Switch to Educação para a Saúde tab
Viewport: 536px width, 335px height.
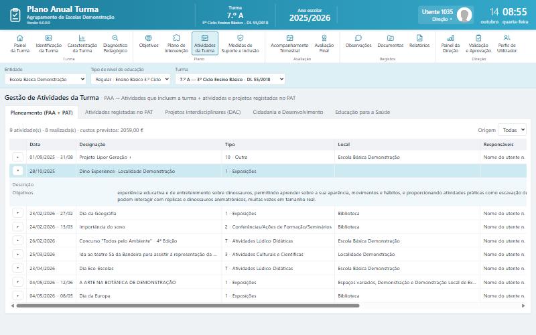pos(362,112)
